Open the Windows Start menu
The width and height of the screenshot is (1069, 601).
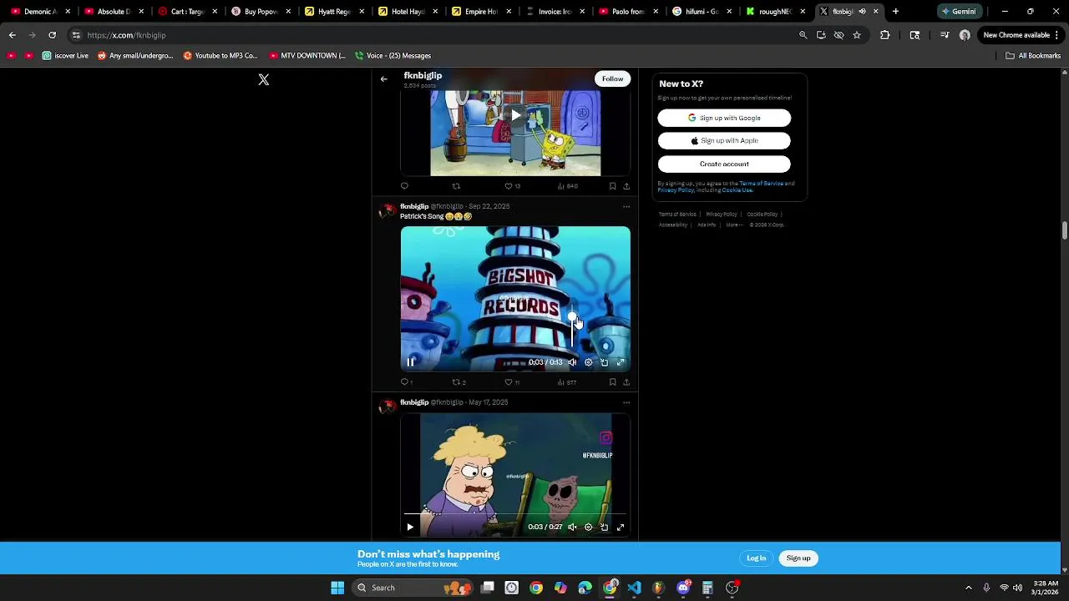click(x=337, y=588)
